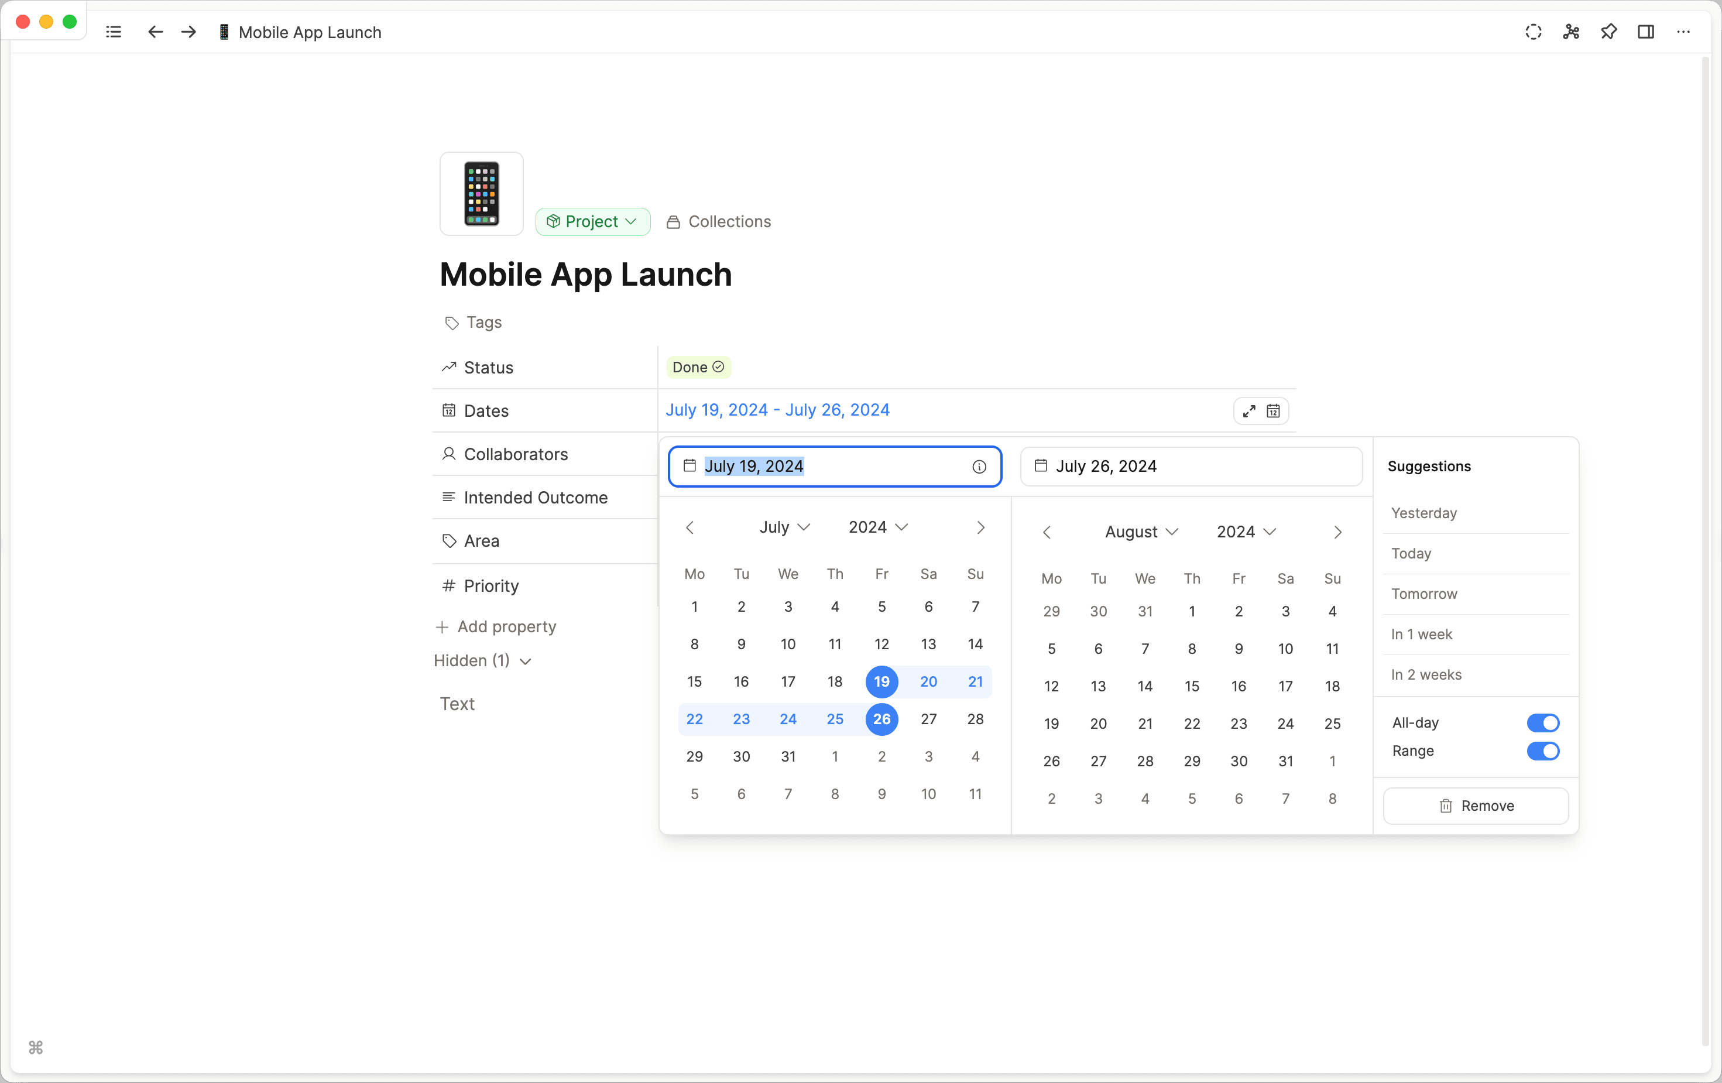Toggle the right side panel icon
This screenshot has height=1083, width=1722.
1645,32
